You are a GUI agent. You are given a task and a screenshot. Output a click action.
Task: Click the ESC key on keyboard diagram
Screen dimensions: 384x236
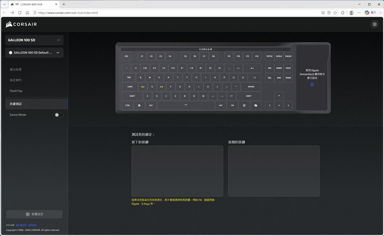[127, 56]
